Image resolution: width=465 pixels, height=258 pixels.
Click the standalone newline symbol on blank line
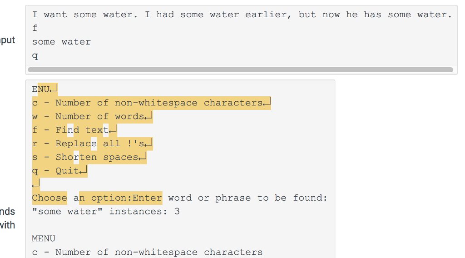click(36, 184)
